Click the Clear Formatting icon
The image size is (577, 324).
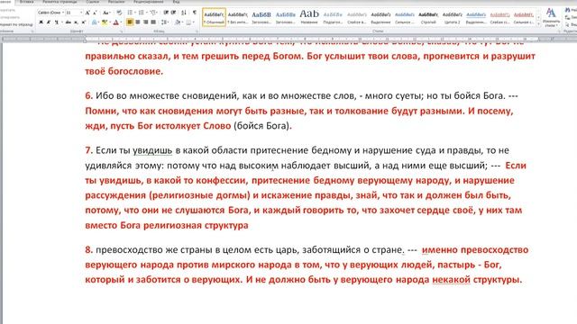pyautogui.click(x=119, y=13)
